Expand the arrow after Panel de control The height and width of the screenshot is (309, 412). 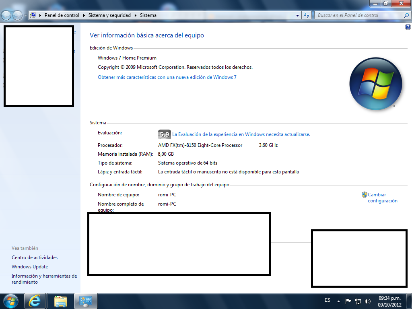[x=84, y=15]
